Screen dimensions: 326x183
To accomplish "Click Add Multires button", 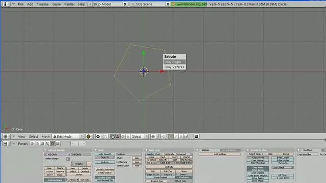I will coord(220,155).
